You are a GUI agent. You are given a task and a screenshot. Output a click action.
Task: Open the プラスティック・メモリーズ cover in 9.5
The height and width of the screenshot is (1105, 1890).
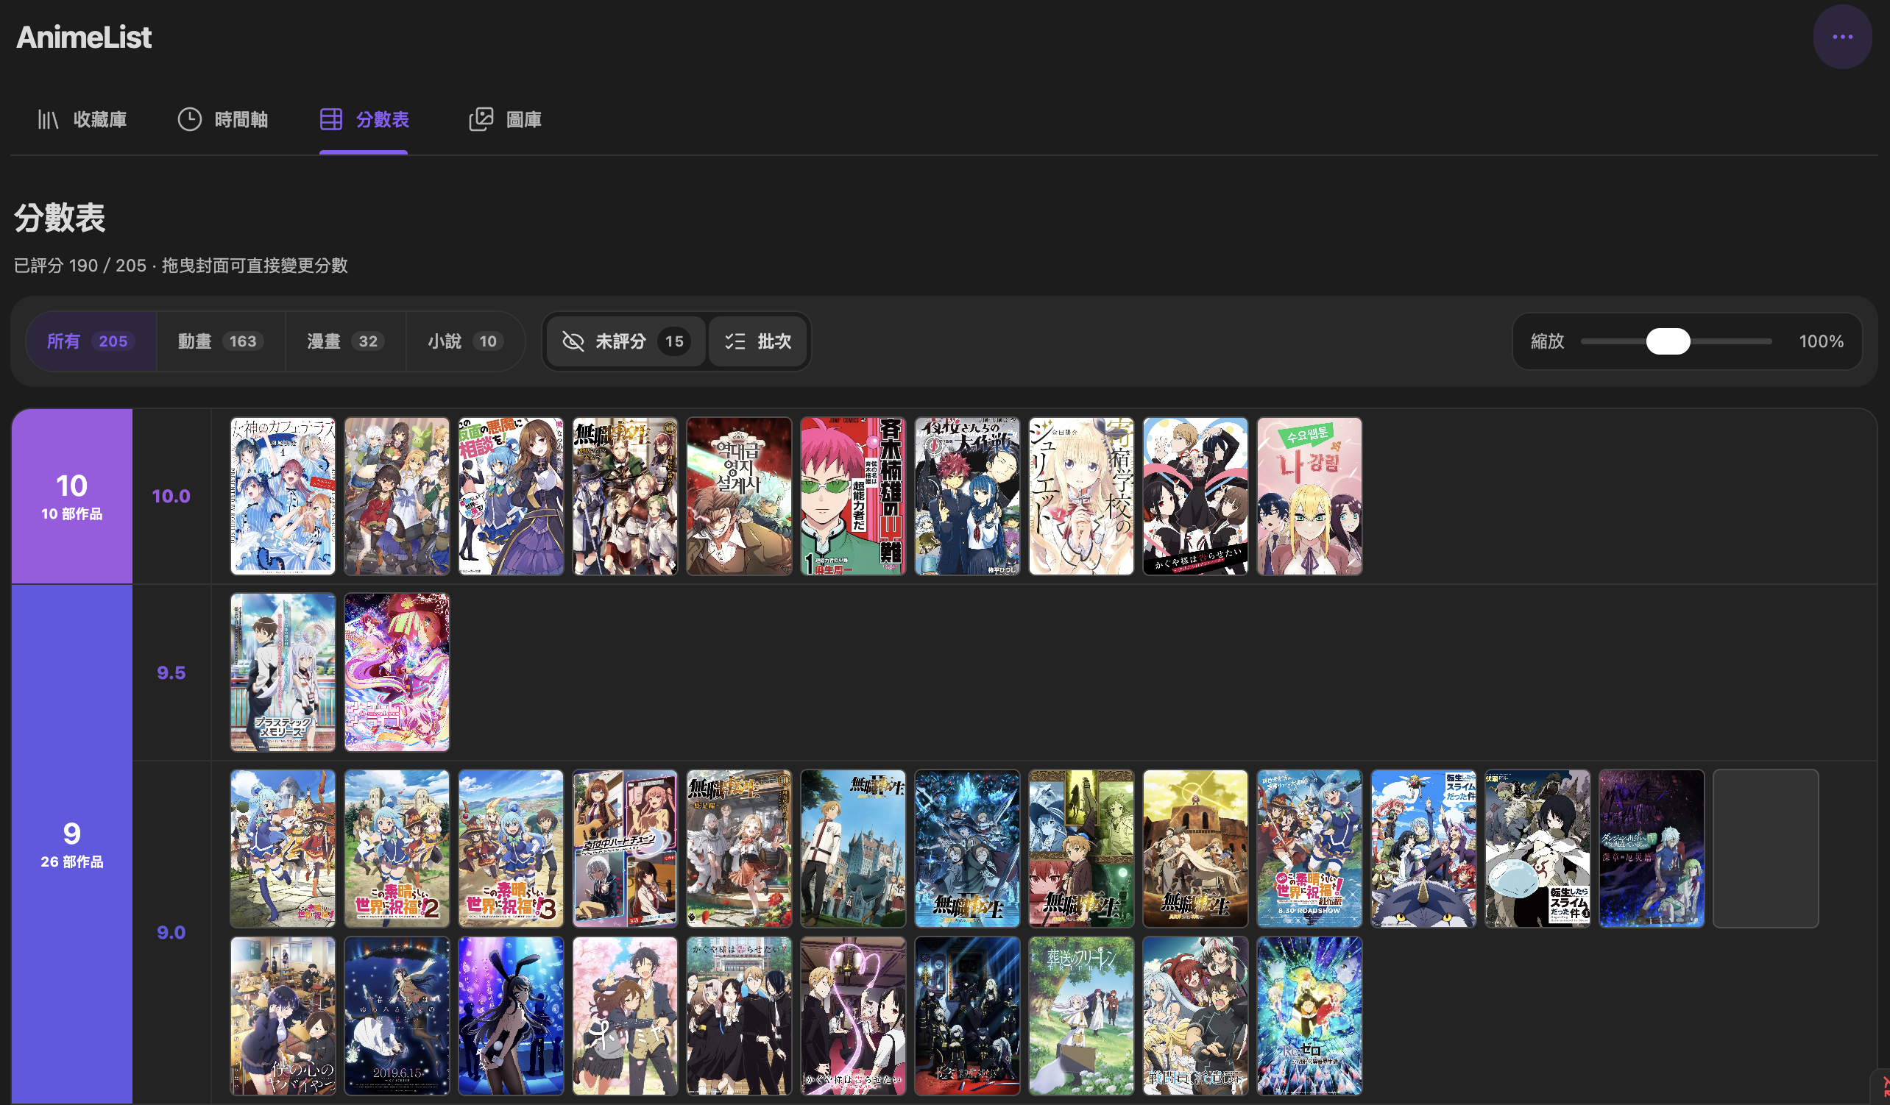point(283,672)
